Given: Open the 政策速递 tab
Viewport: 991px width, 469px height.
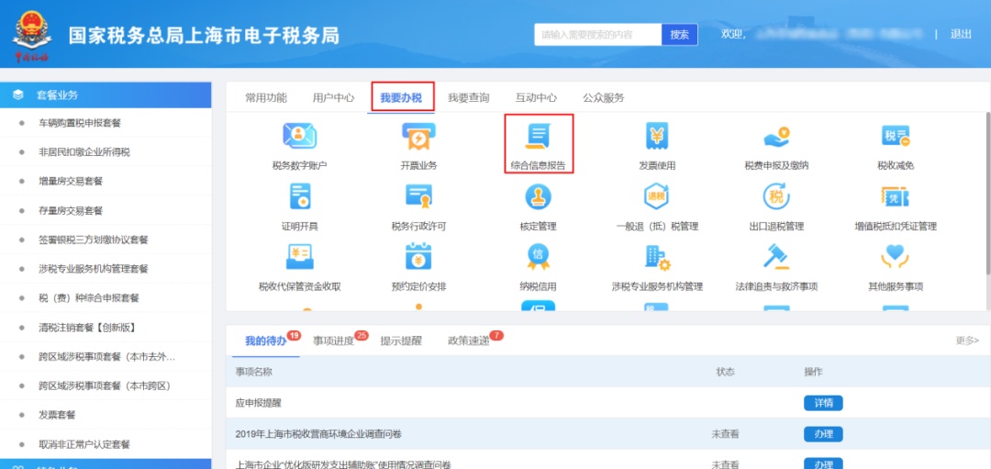Looking at the screenshot, I should tap(468, 341).
